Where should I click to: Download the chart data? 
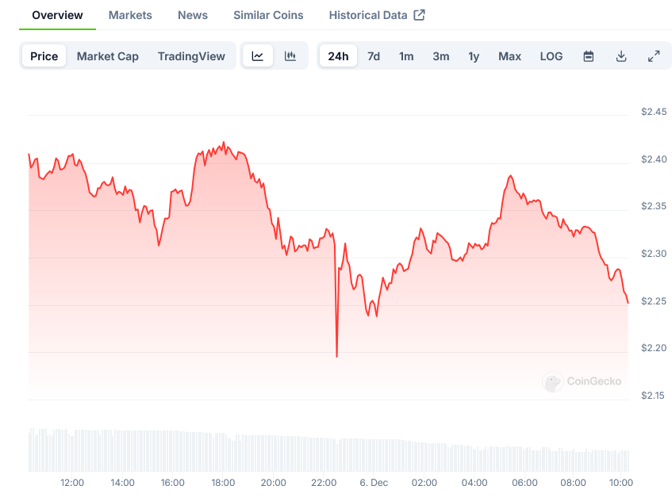pyautogui.click(x=621, y=56)
